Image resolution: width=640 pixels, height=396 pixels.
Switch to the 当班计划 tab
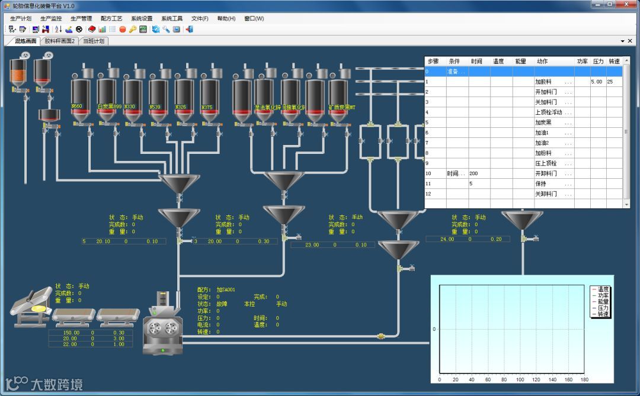[x=93, y=41]
